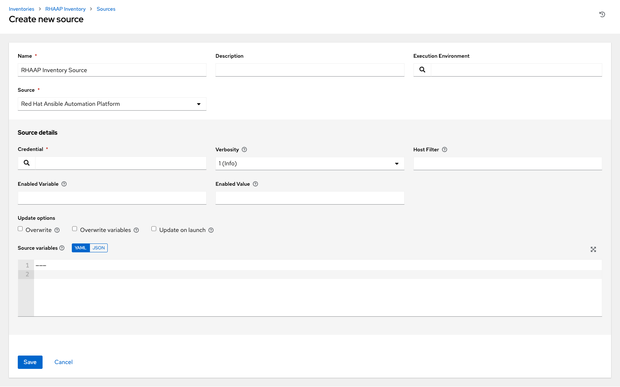Click the Update on launch help icon
Screen dimensions: 620x387
[211, 230]
